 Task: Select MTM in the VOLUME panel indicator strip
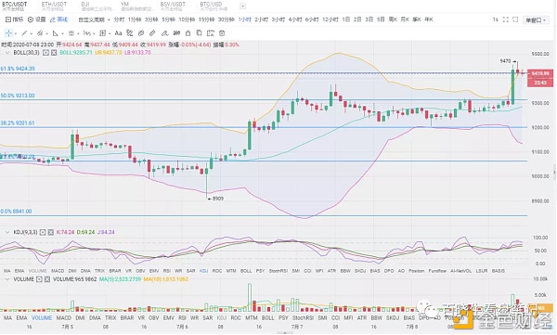(252, 318)
